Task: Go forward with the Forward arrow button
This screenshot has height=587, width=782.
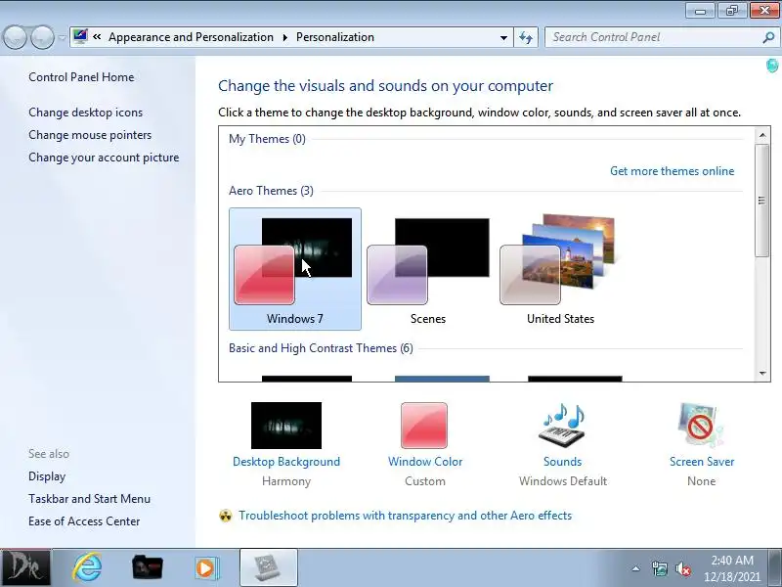Action: 42,37
